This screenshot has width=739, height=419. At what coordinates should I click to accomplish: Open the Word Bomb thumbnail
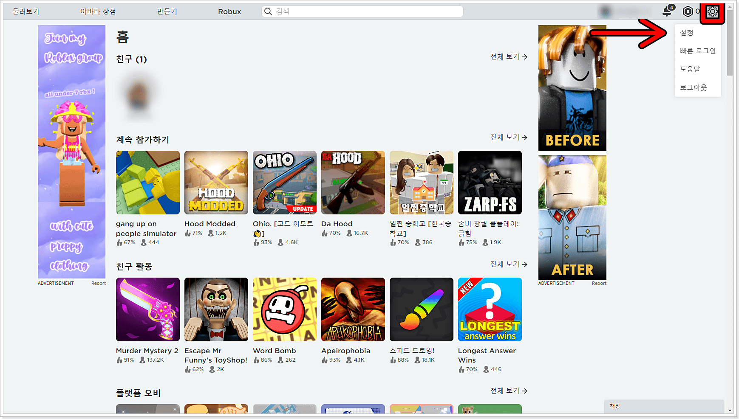click(x=285, y=309)
